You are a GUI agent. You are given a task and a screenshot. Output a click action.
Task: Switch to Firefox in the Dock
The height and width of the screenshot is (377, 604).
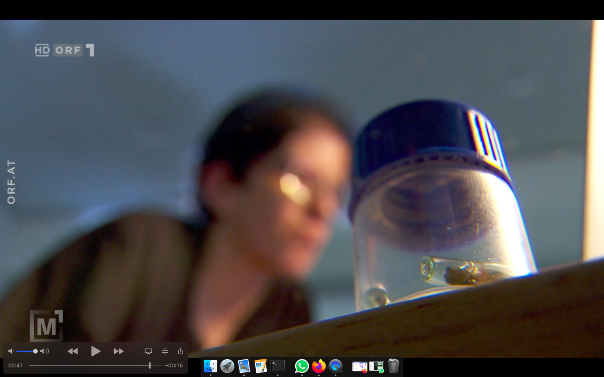319,366
